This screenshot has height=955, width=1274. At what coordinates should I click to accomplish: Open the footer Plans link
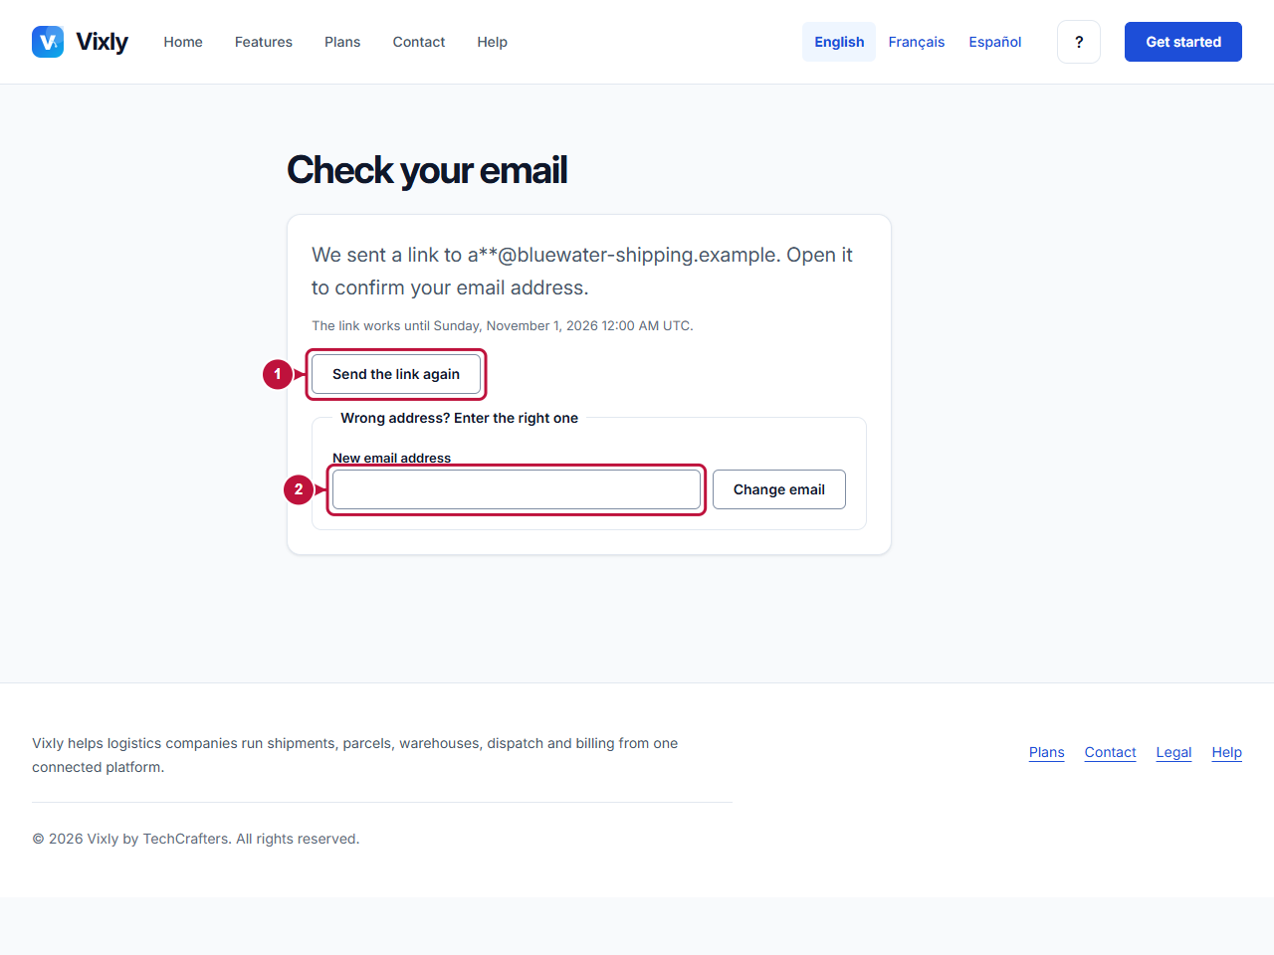[x=1046, y=752]
